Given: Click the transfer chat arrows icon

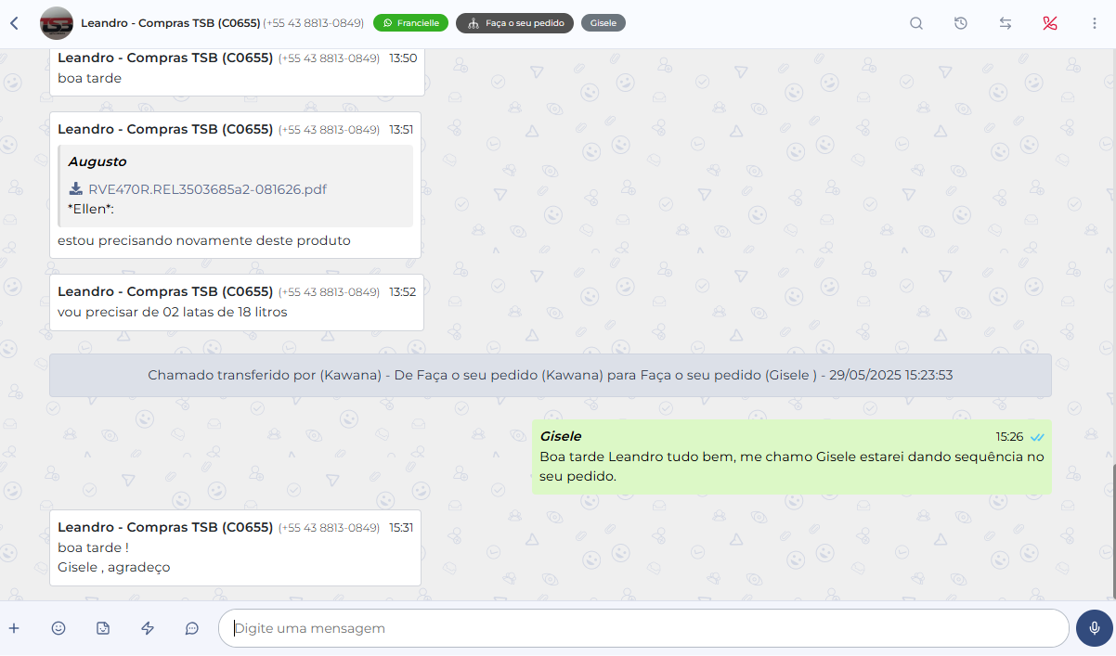Looking at the screenshot, I should (1006, 23).
